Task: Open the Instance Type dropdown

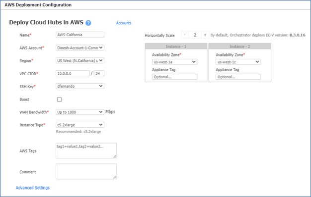Action: coord(80,125)
